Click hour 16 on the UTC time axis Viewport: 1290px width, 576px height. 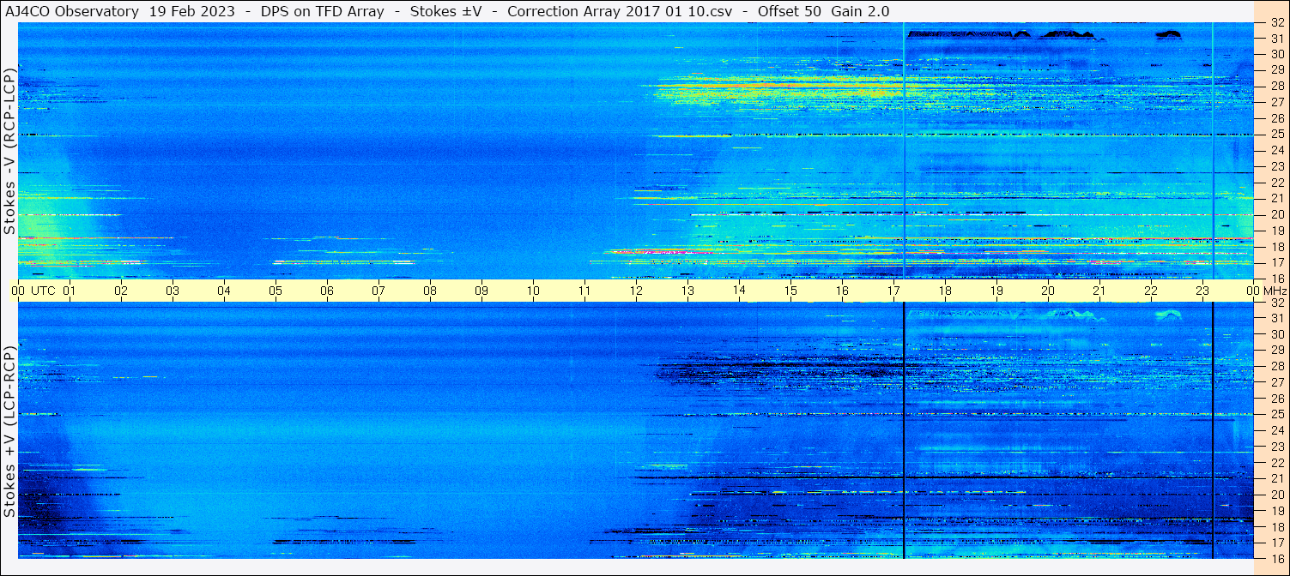[x=842, y=291]
